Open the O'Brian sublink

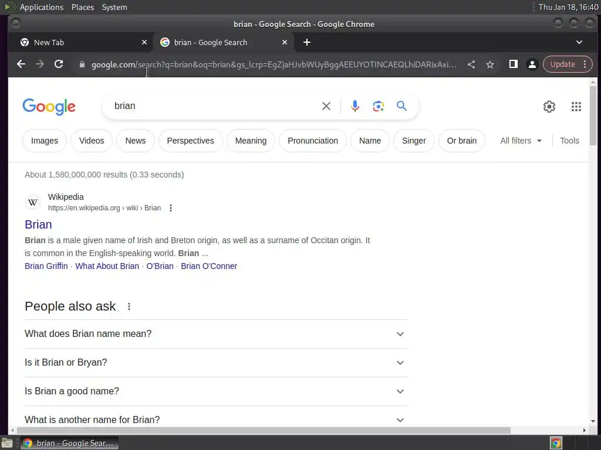[160, 266]
